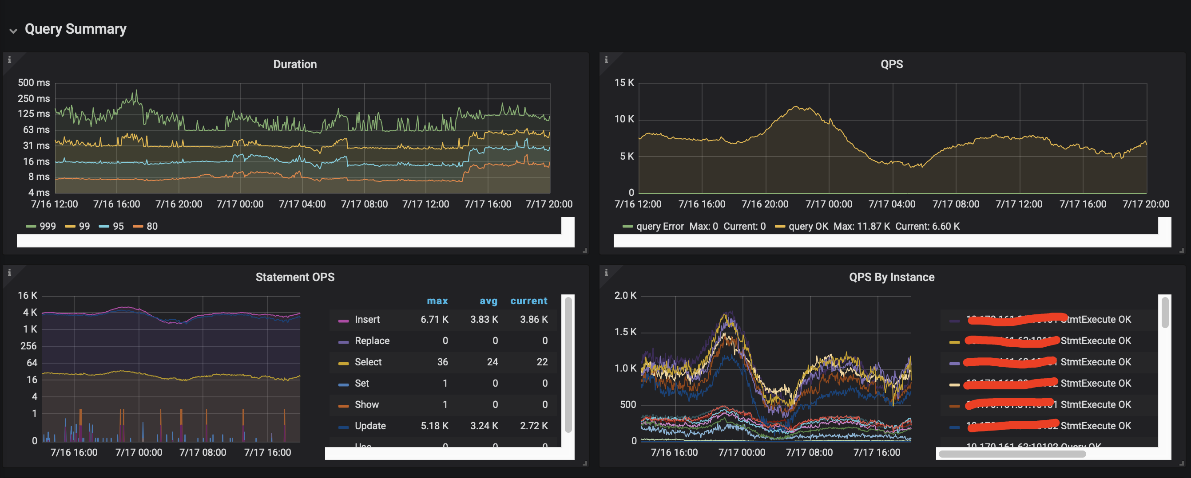The width and height of the screenshot is (1191, 478).
Task: Sort Statement OPS legend by current
Action: 528,301
